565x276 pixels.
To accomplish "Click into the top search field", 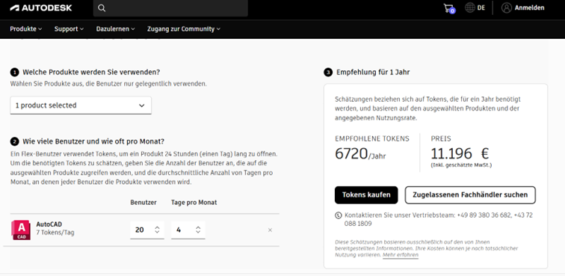I will pyautogui.click(x=170, y=8).
